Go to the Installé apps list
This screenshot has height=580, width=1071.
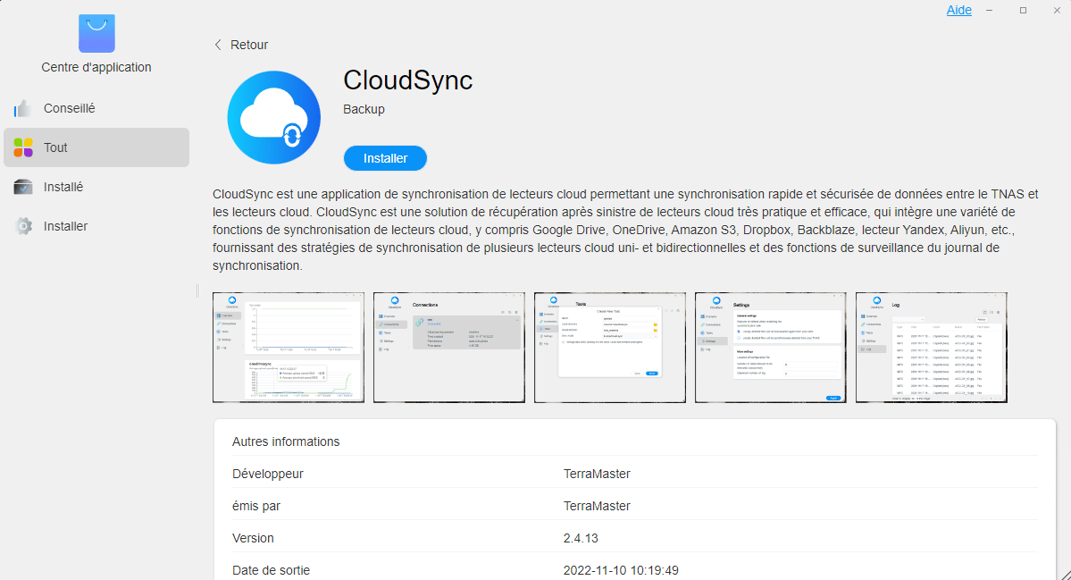(x=63, y=187)
